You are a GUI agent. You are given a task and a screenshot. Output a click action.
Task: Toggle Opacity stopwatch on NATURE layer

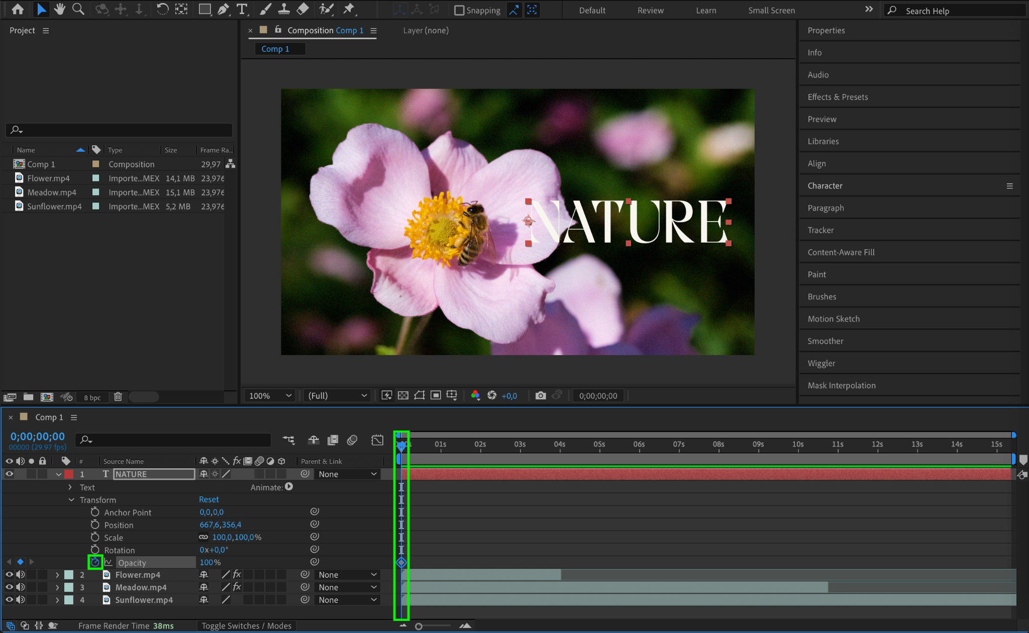click(x=95, y=562)
